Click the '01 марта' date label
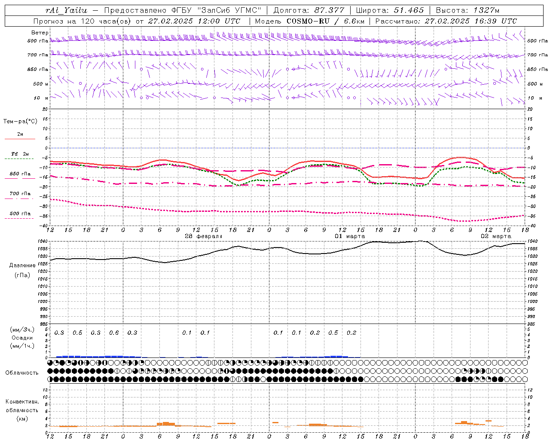550x440 pixels. 350,236
